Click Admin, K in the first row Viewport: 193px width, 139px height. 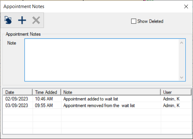[171, 99]
